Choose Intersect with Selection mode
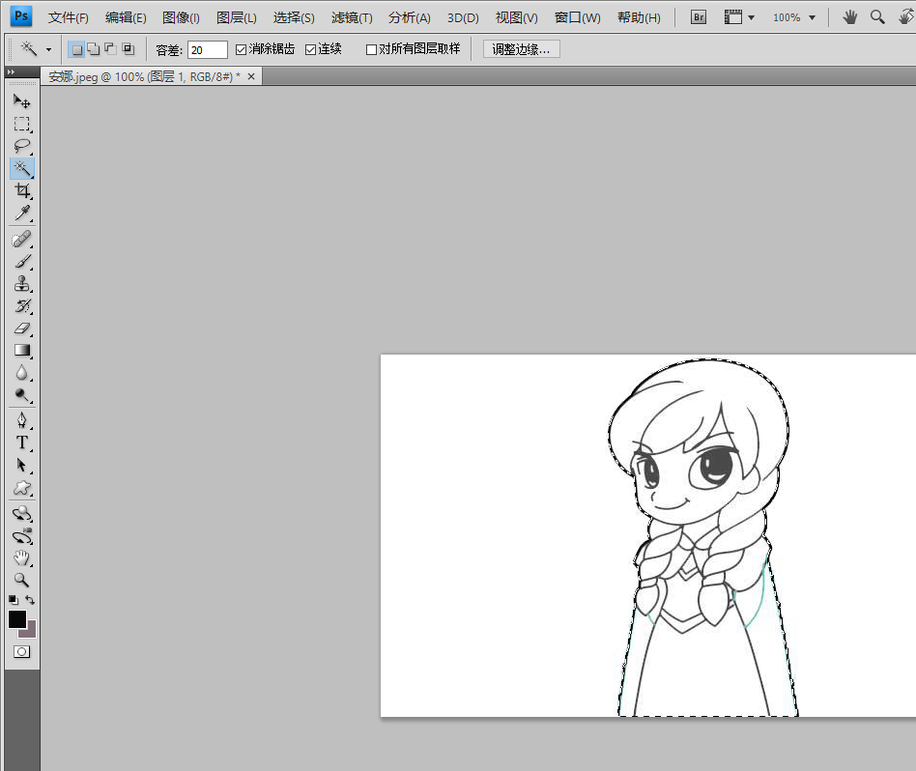 pyautogui.click(x=128, y=49)
